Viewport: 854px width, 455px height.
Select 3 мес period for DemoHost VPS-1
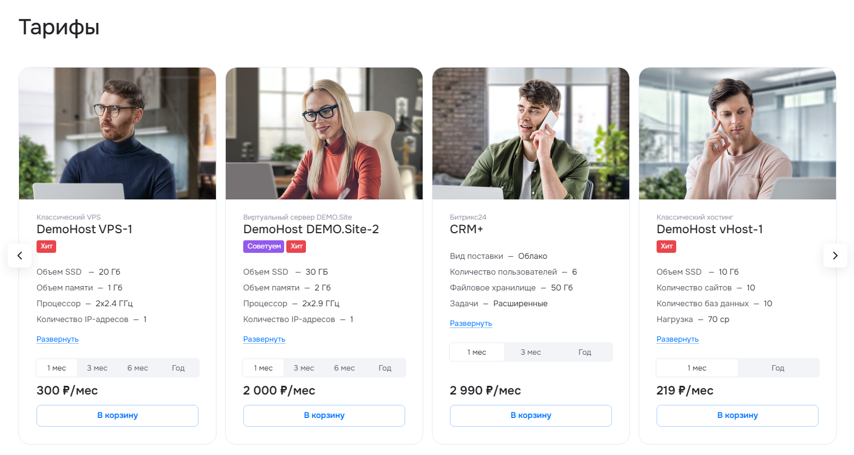(97, 368)
